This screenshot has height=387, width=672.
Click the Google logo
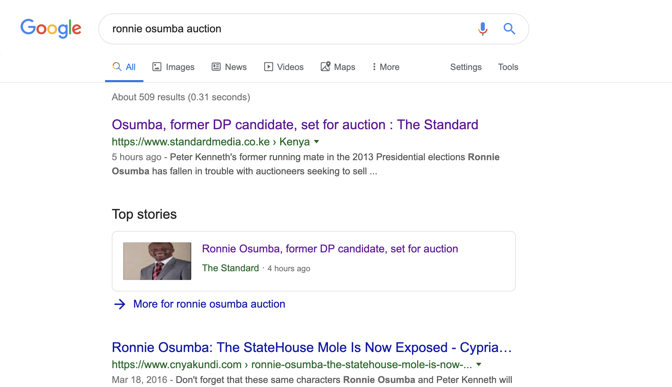51,29
